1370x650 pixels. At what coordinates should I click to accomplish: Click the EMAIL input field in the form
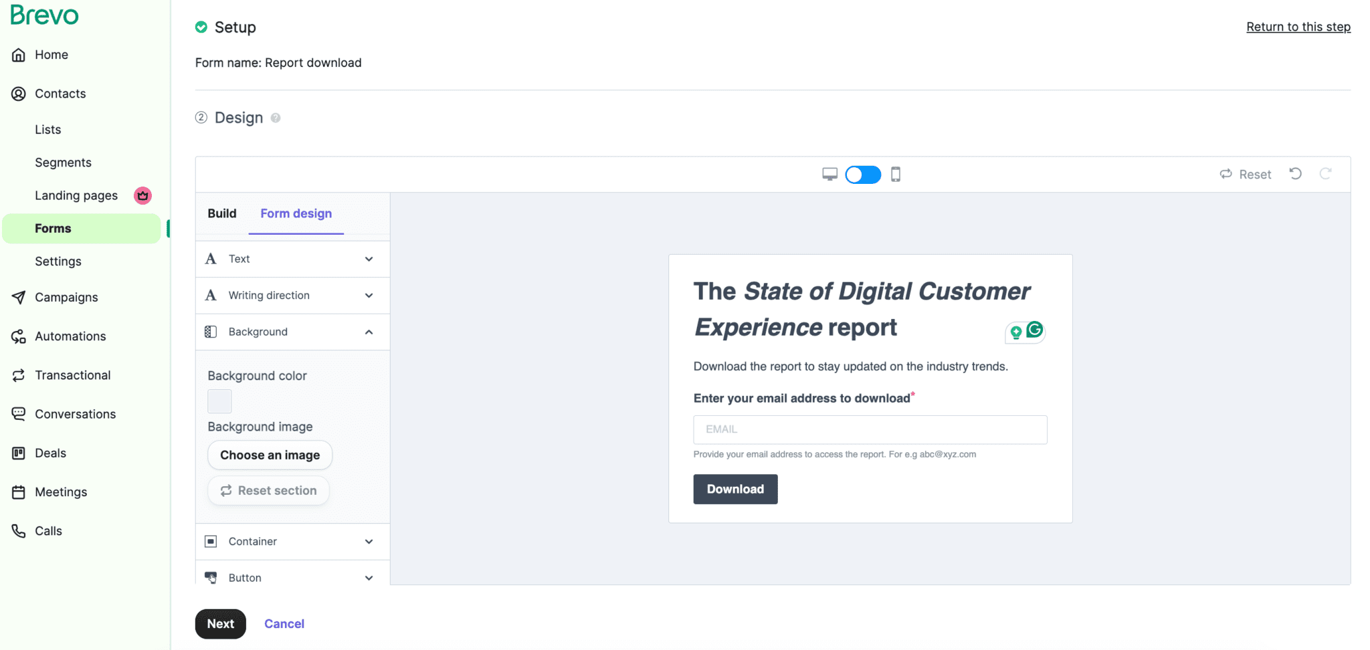point(870,429)
